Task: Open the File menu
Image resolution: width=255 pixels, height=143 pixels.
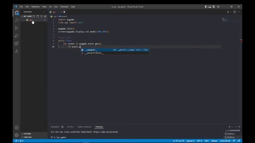Action: [21, 7]
